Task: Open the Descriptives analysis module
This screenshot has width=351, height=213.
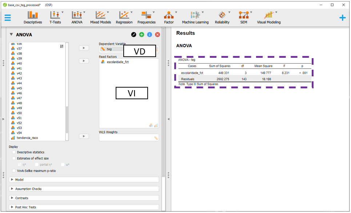Action: pyautogui.click(x=33, y=17)
